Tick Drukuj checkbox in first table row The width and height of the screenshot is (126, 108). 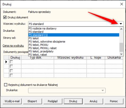tap(11, 62)
